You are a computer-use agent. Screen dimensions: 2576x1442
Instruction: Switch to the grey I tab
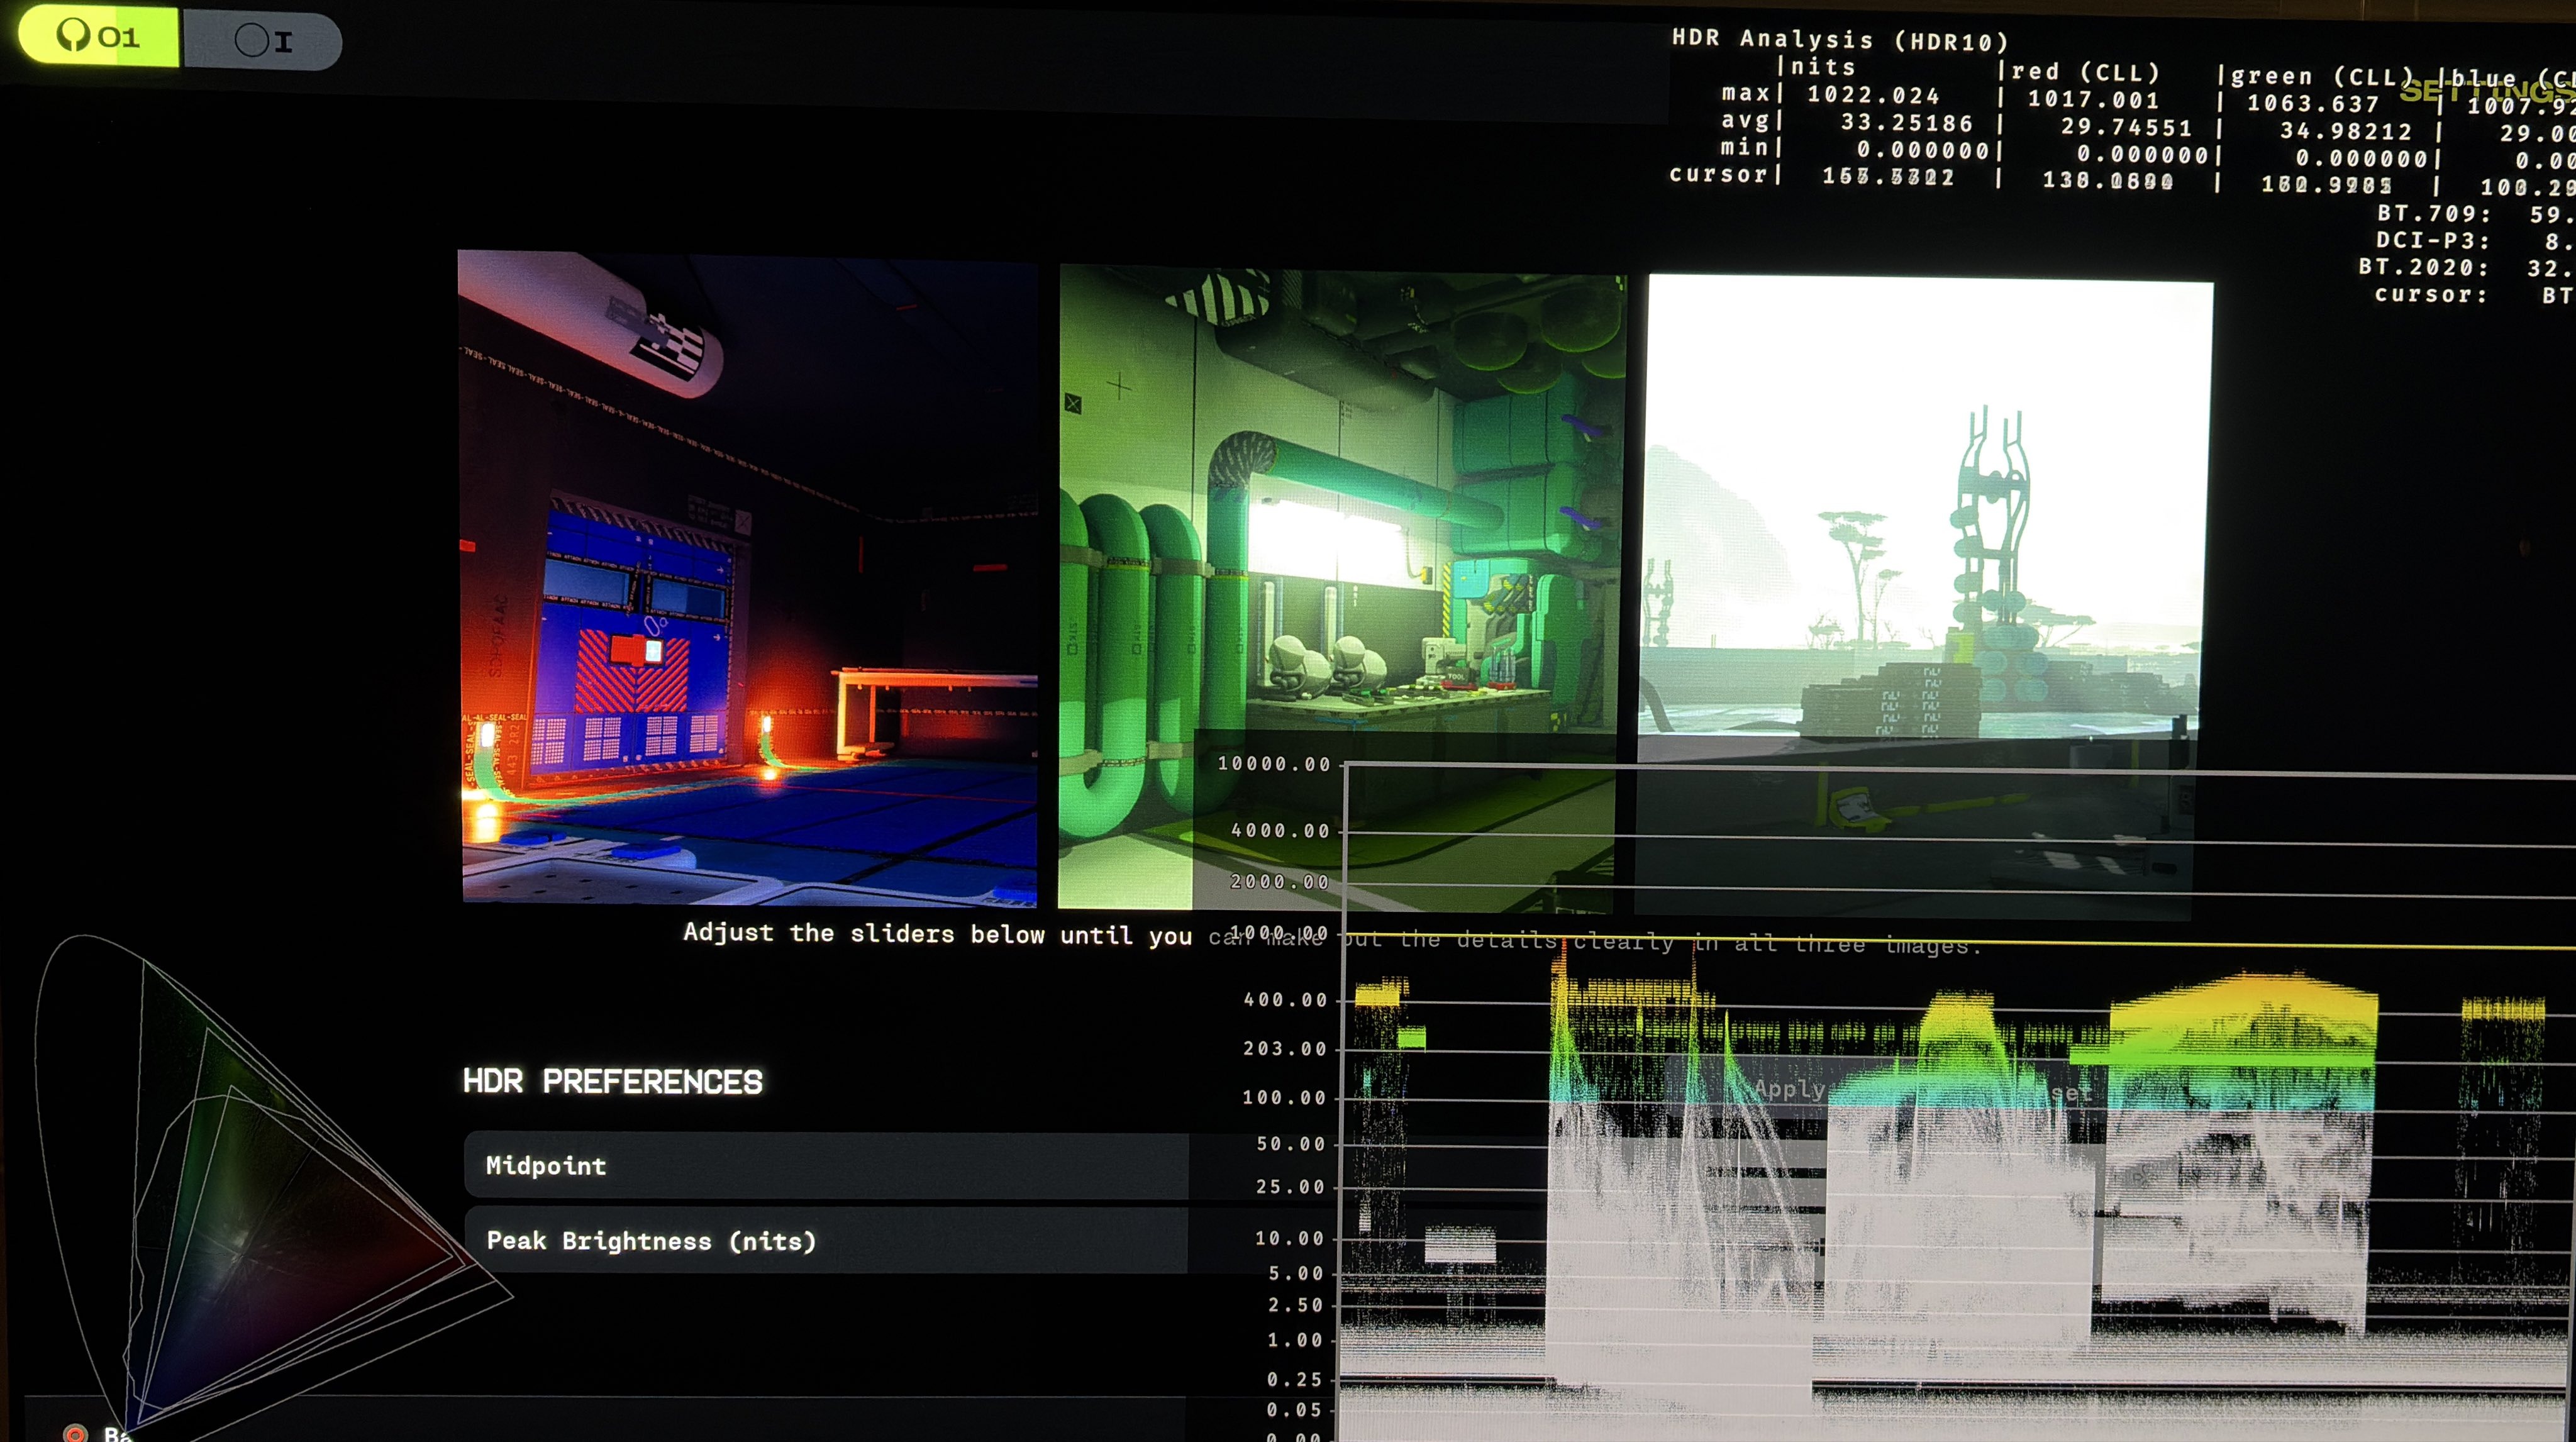tap(262, 41)
